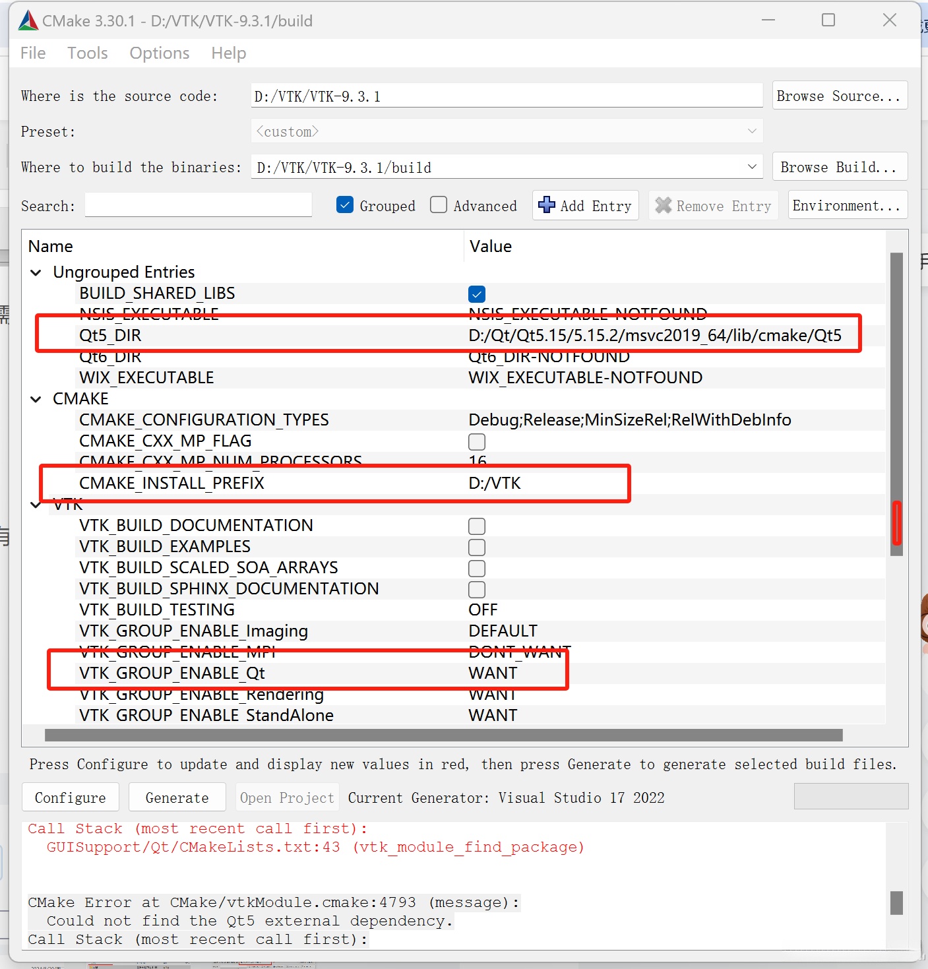Image resolution: width=928 pixels, height=969 pixels.
Task: Select the WIX_EXECUTABLE entry
Action: tap(146, 378)
